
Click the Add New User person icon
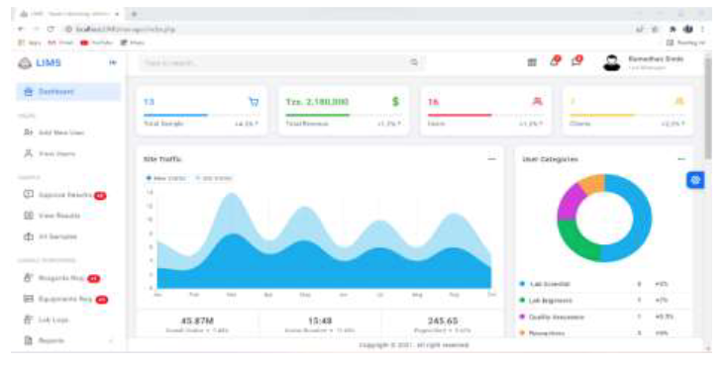coord(29,133)
